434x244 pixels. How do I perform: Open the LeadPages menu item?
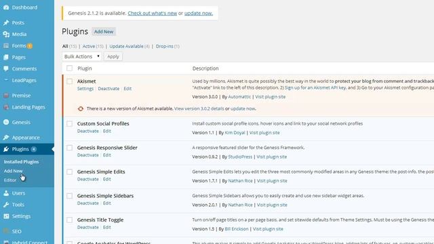click(x=24, y=80)
